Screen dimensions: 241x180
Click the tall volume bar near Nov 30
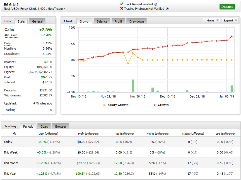(133, 86)
